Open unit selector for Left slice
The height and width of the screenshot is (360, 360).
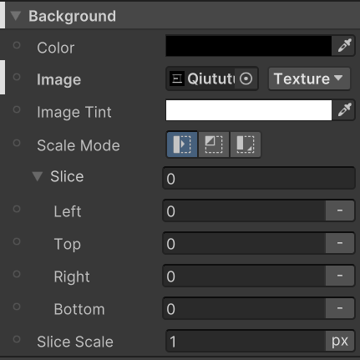coord(340,210)
